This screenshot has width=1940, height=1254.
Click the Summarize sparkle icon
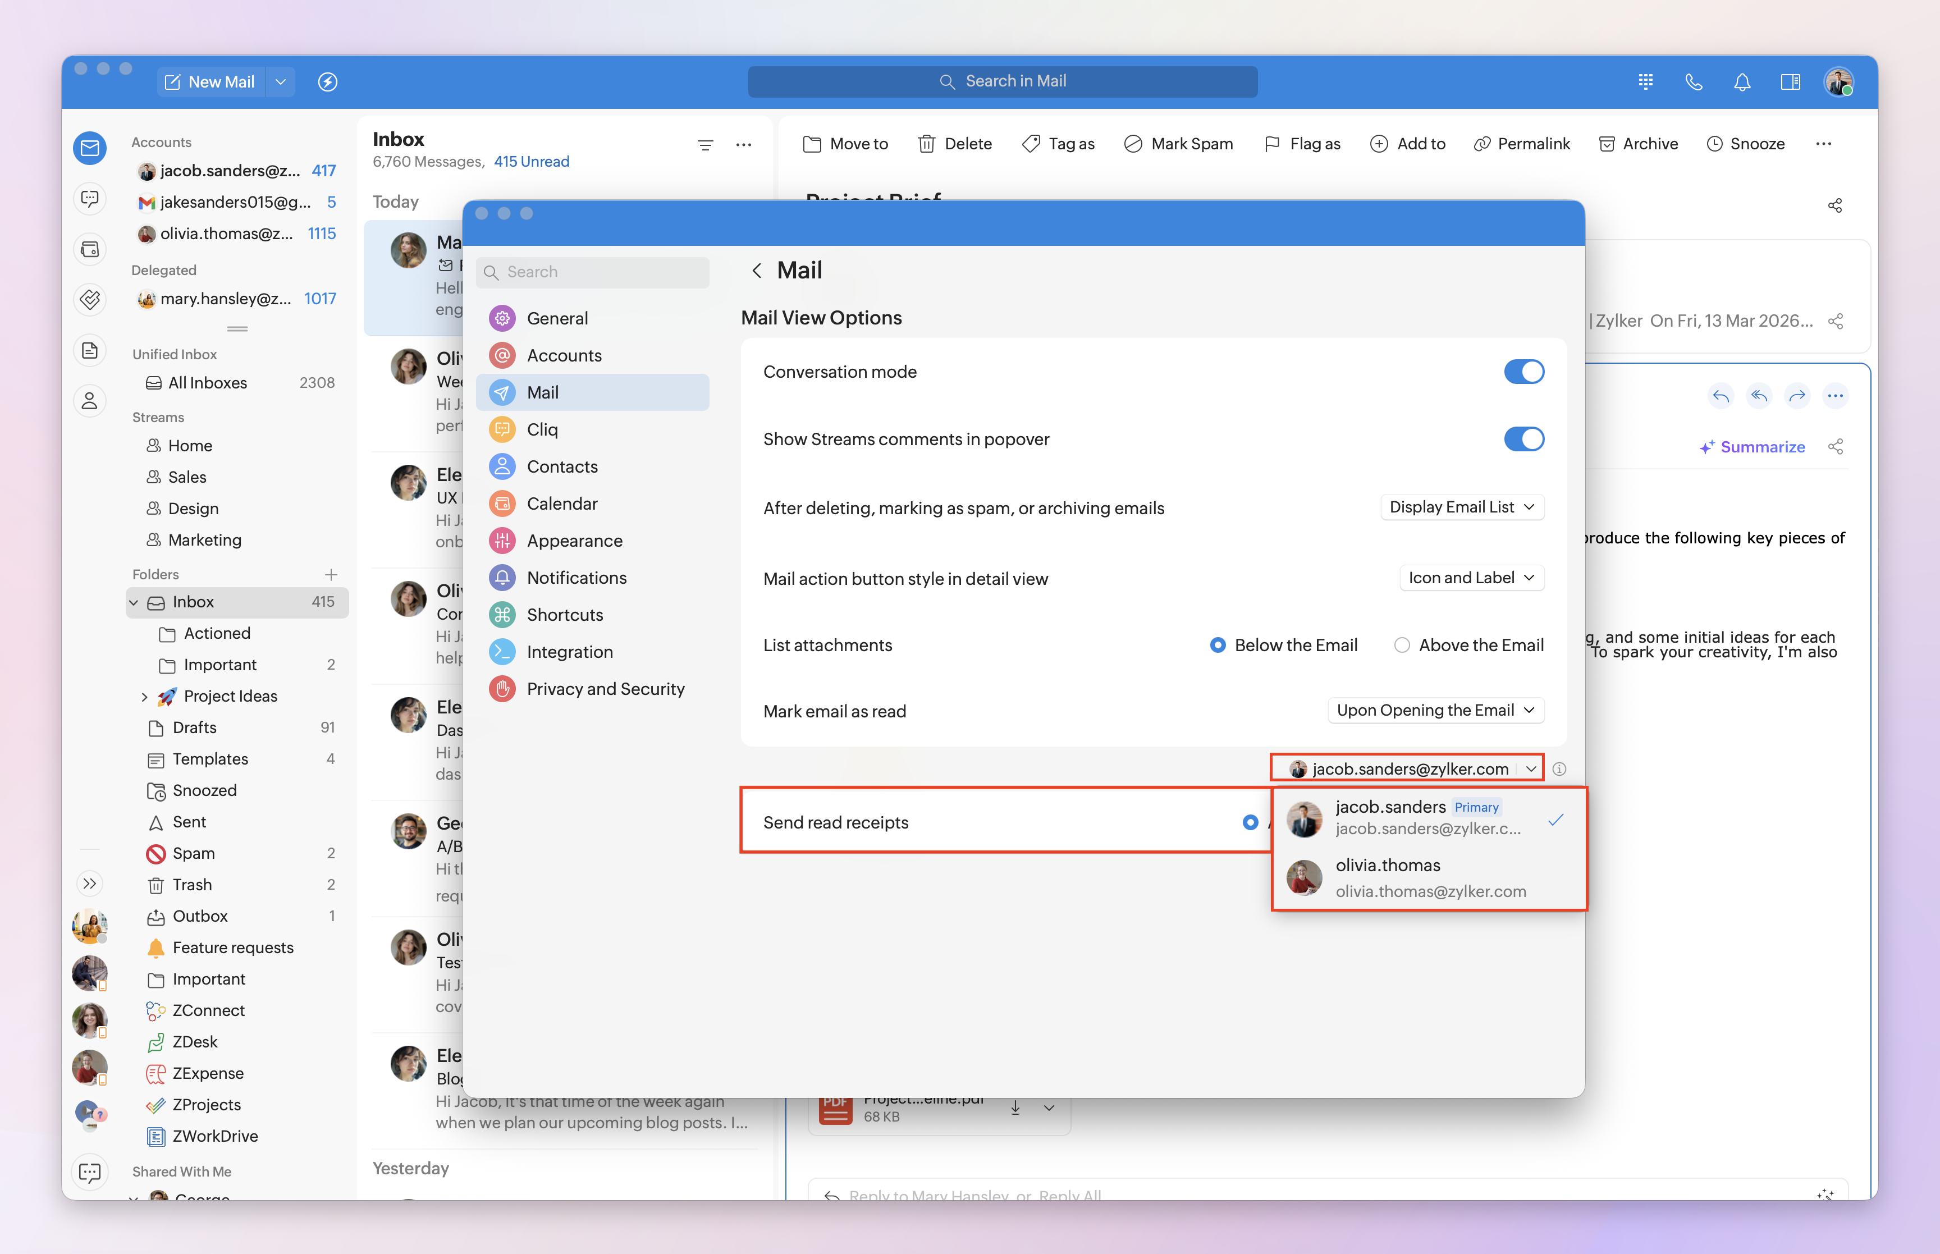point(1706,447)
